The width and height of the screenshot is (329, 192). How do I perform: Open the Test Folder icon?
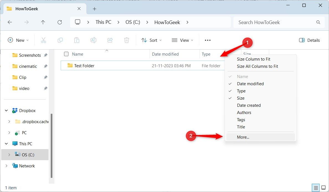click(x=70, y=66)
